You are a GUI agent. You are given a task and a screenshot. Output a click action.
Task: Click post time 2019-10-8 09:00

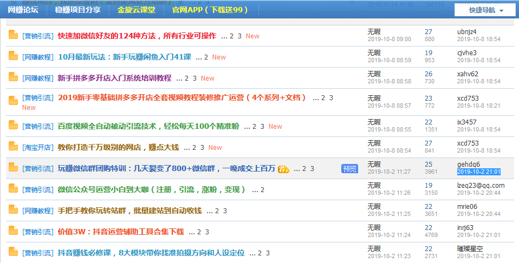coord(389,40)
